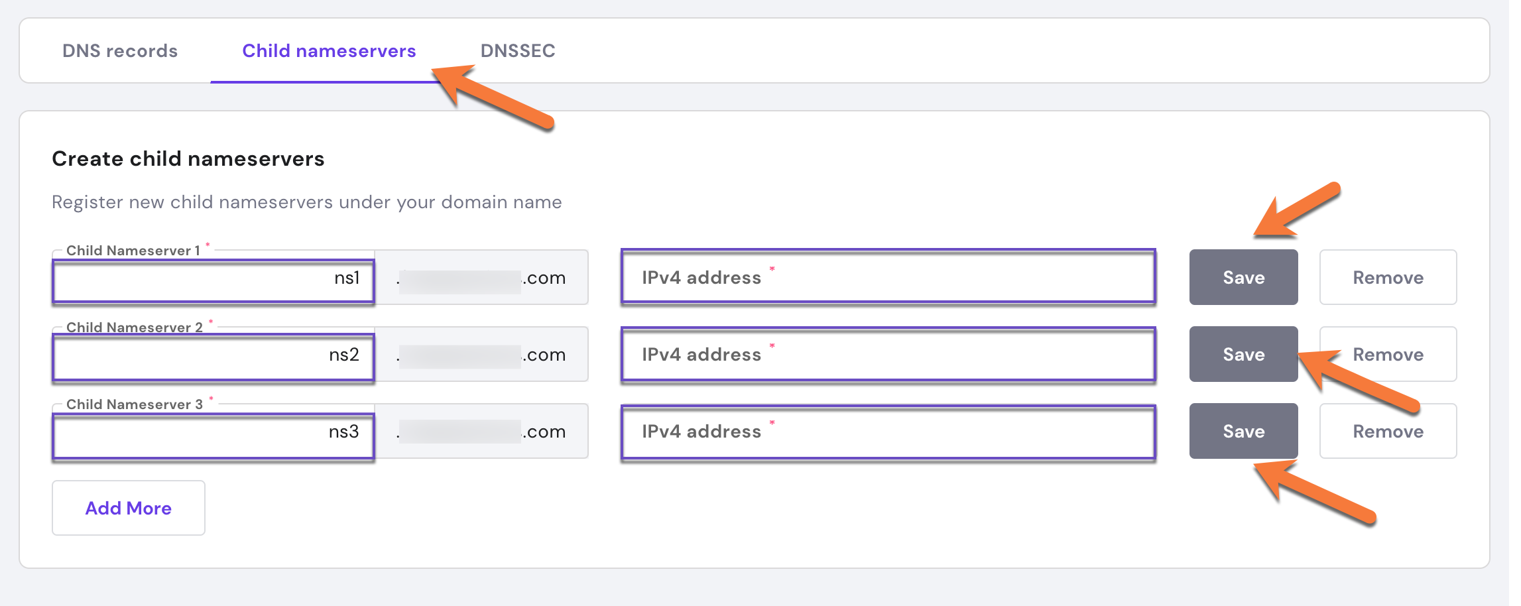Click domain suffix box for nameserver 3
Screen dimensions: 1521x606
(x=481, y=432)
